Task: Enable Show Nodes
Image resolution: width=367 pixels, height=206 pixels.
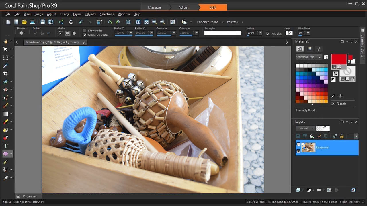Action: tap(85, 31)
